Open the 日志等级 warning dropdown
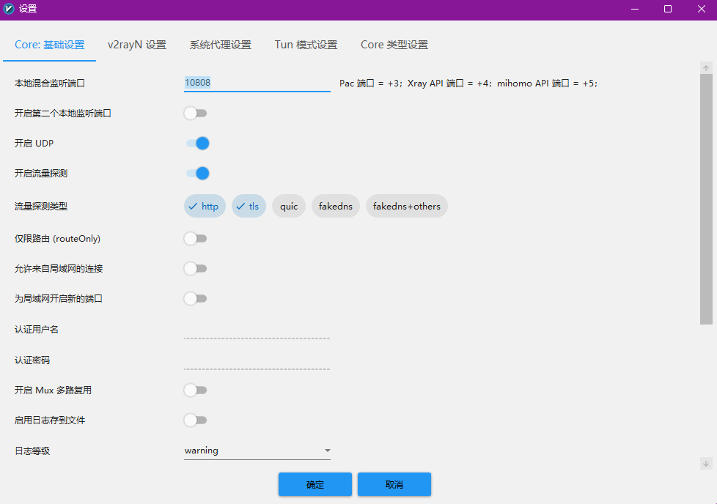Image resolution: width=717 pixels, height=504 pixels. coord(257,451)
